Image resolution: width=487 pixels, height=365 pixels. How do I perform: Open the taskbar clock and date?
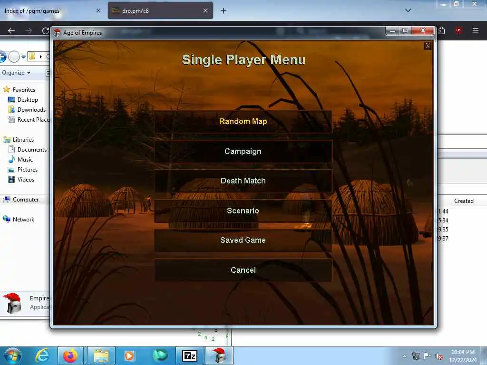point(463,356)
